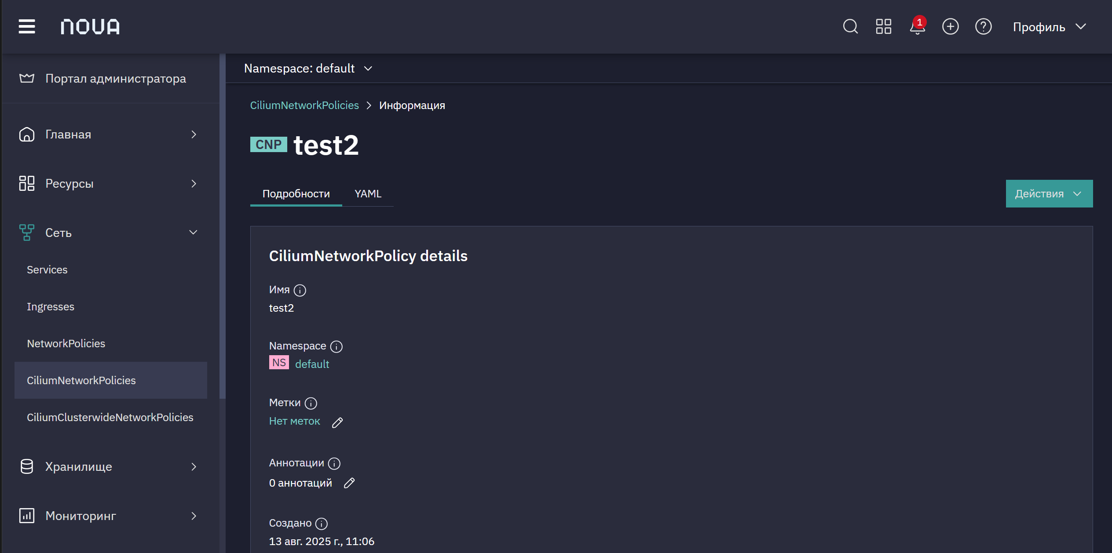The image size is (1112, 553).
Task: Expand the Мониторинг menu chevron
Action: [194, 516]
